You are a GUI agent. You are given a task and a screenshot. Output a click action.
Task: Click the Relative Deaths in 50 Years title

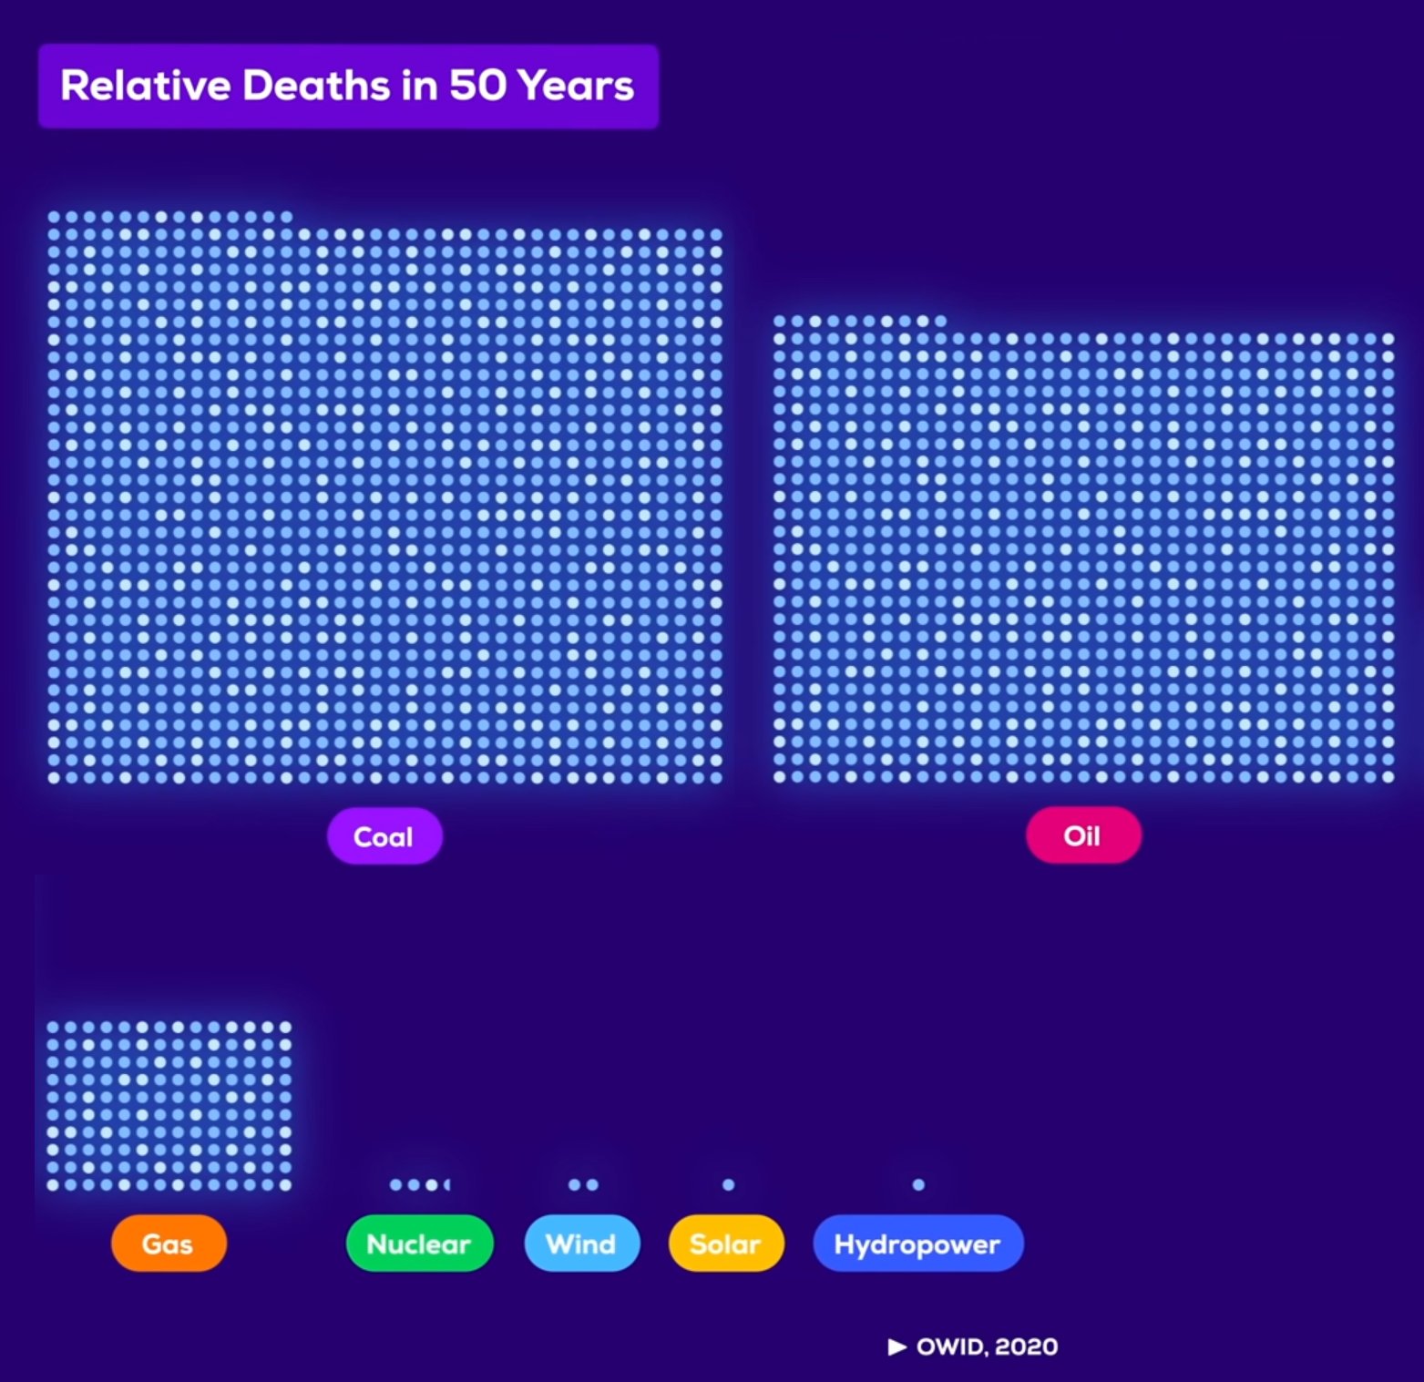(348, 86)
